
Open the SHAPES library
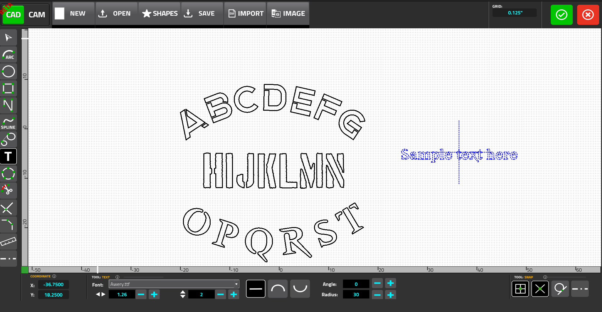click(159, 13)
